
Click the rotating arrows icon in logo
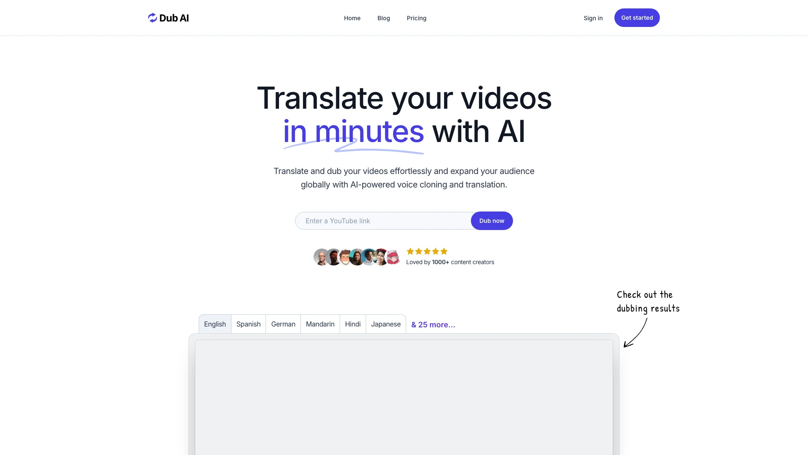[152, 17]
